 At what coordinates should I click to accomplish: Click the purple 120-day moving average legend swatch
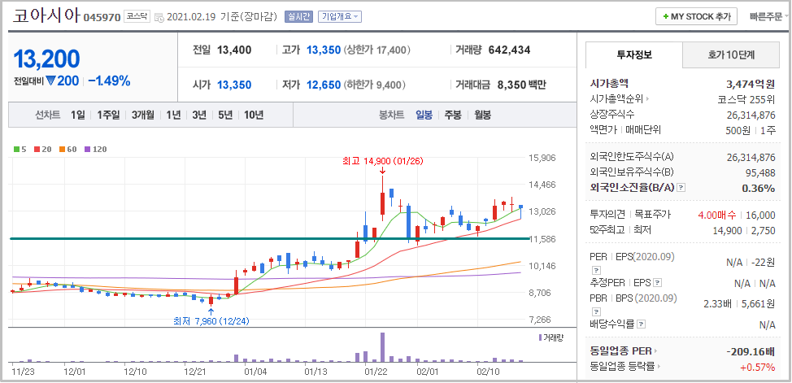point(87,149)
